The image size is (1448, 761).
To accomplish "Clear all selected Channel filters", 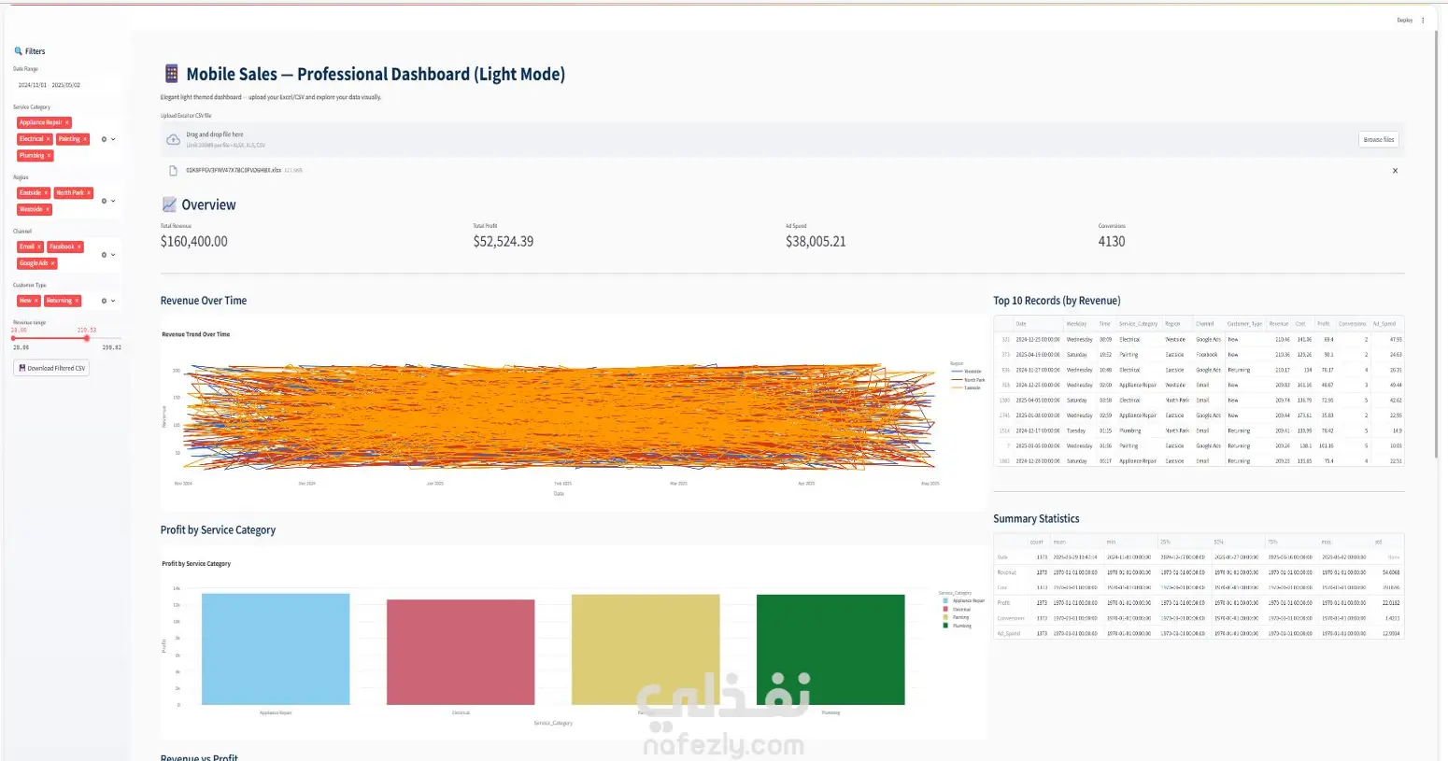I will (104, 255).
